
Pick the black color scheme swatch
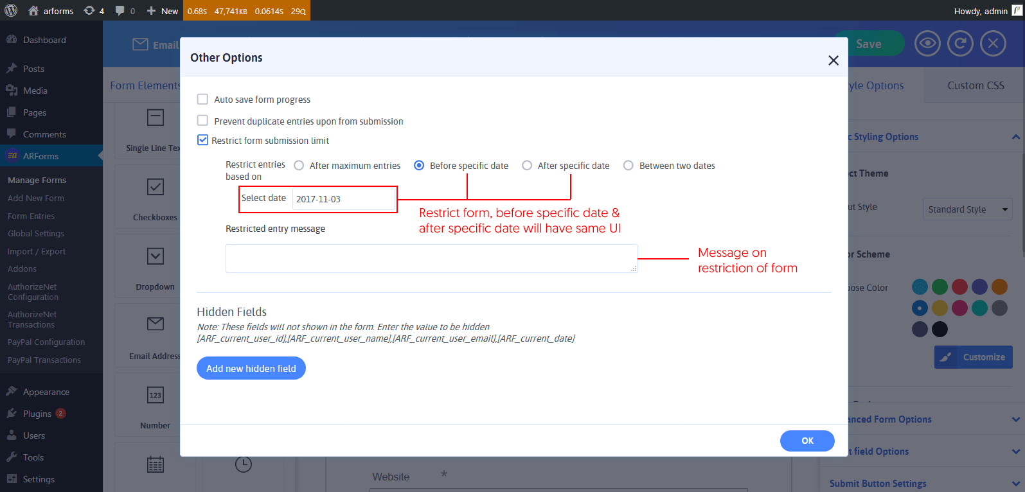[x=940, y=329]
